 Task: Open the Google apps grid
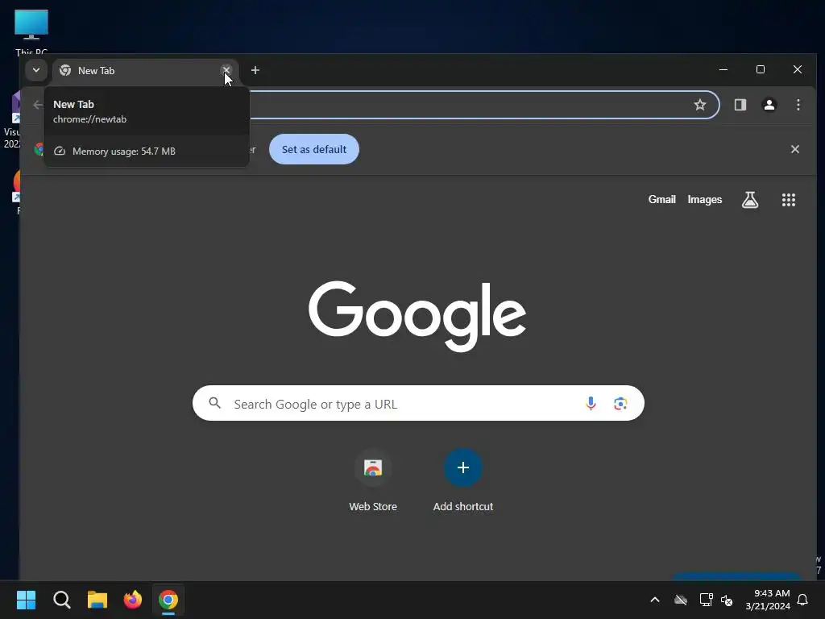tap(788, 200)
